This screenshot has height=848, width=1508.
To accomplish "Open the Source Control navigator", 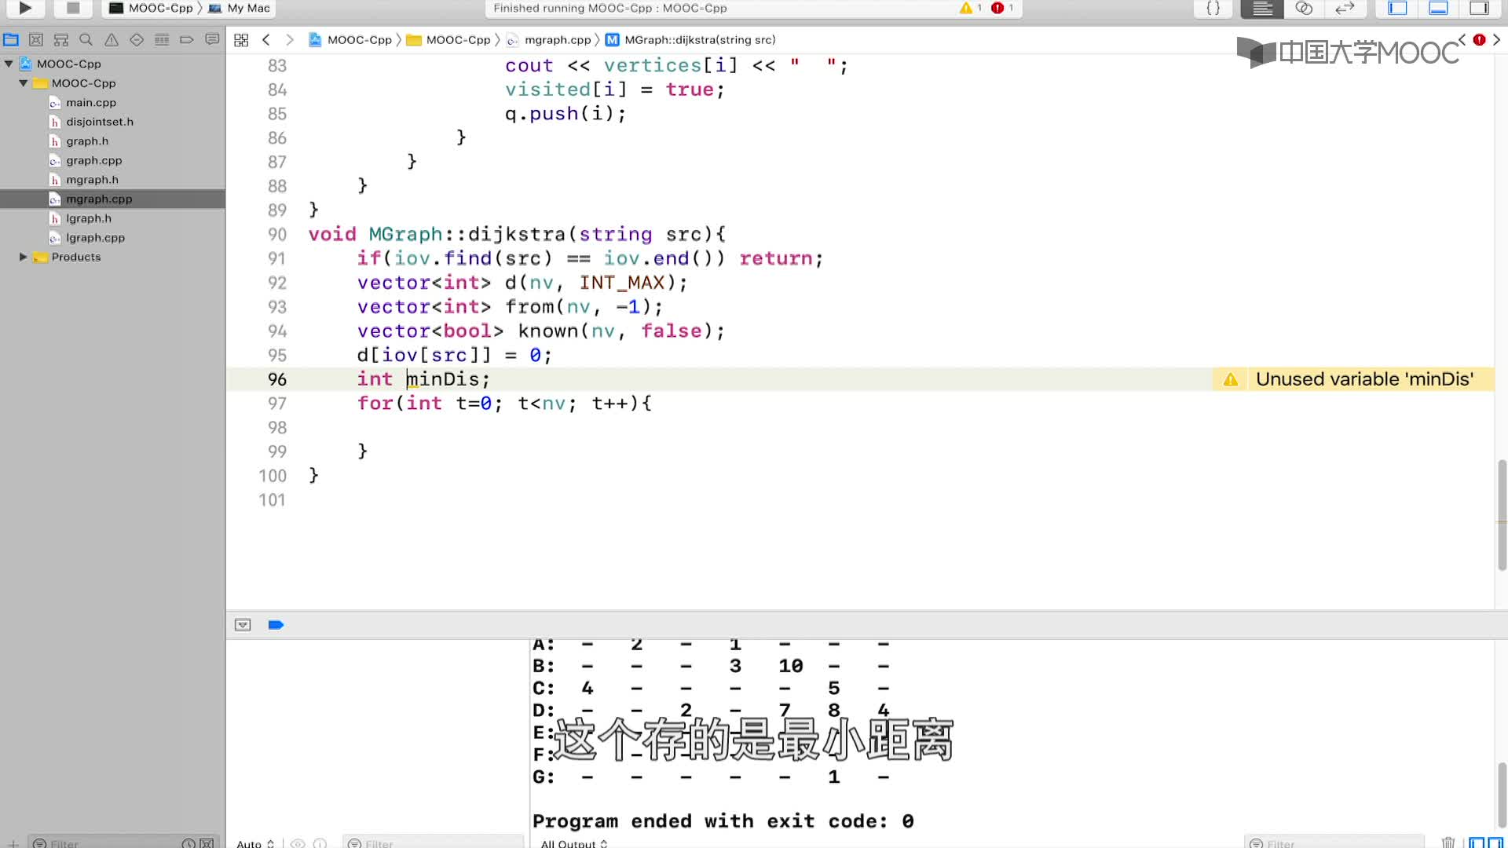I will coord(36,39).
